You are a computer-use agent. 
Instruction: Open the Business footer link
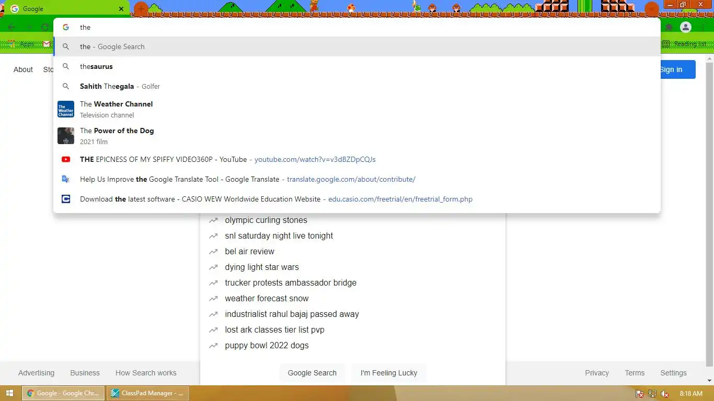[85, 373]
